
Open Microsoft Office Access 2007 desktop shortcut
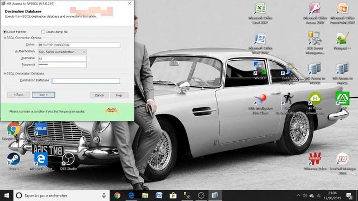[x=315, y=13]
